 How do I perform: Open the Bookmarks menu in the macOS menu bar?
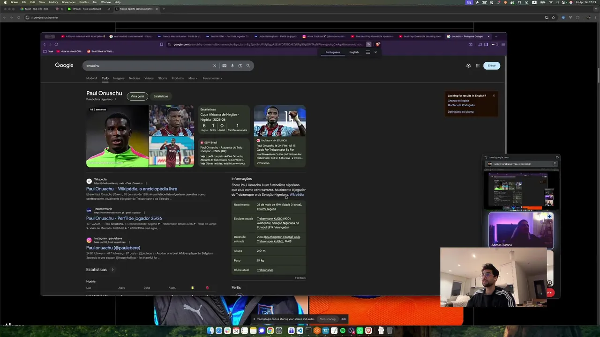tap(68, 2)
